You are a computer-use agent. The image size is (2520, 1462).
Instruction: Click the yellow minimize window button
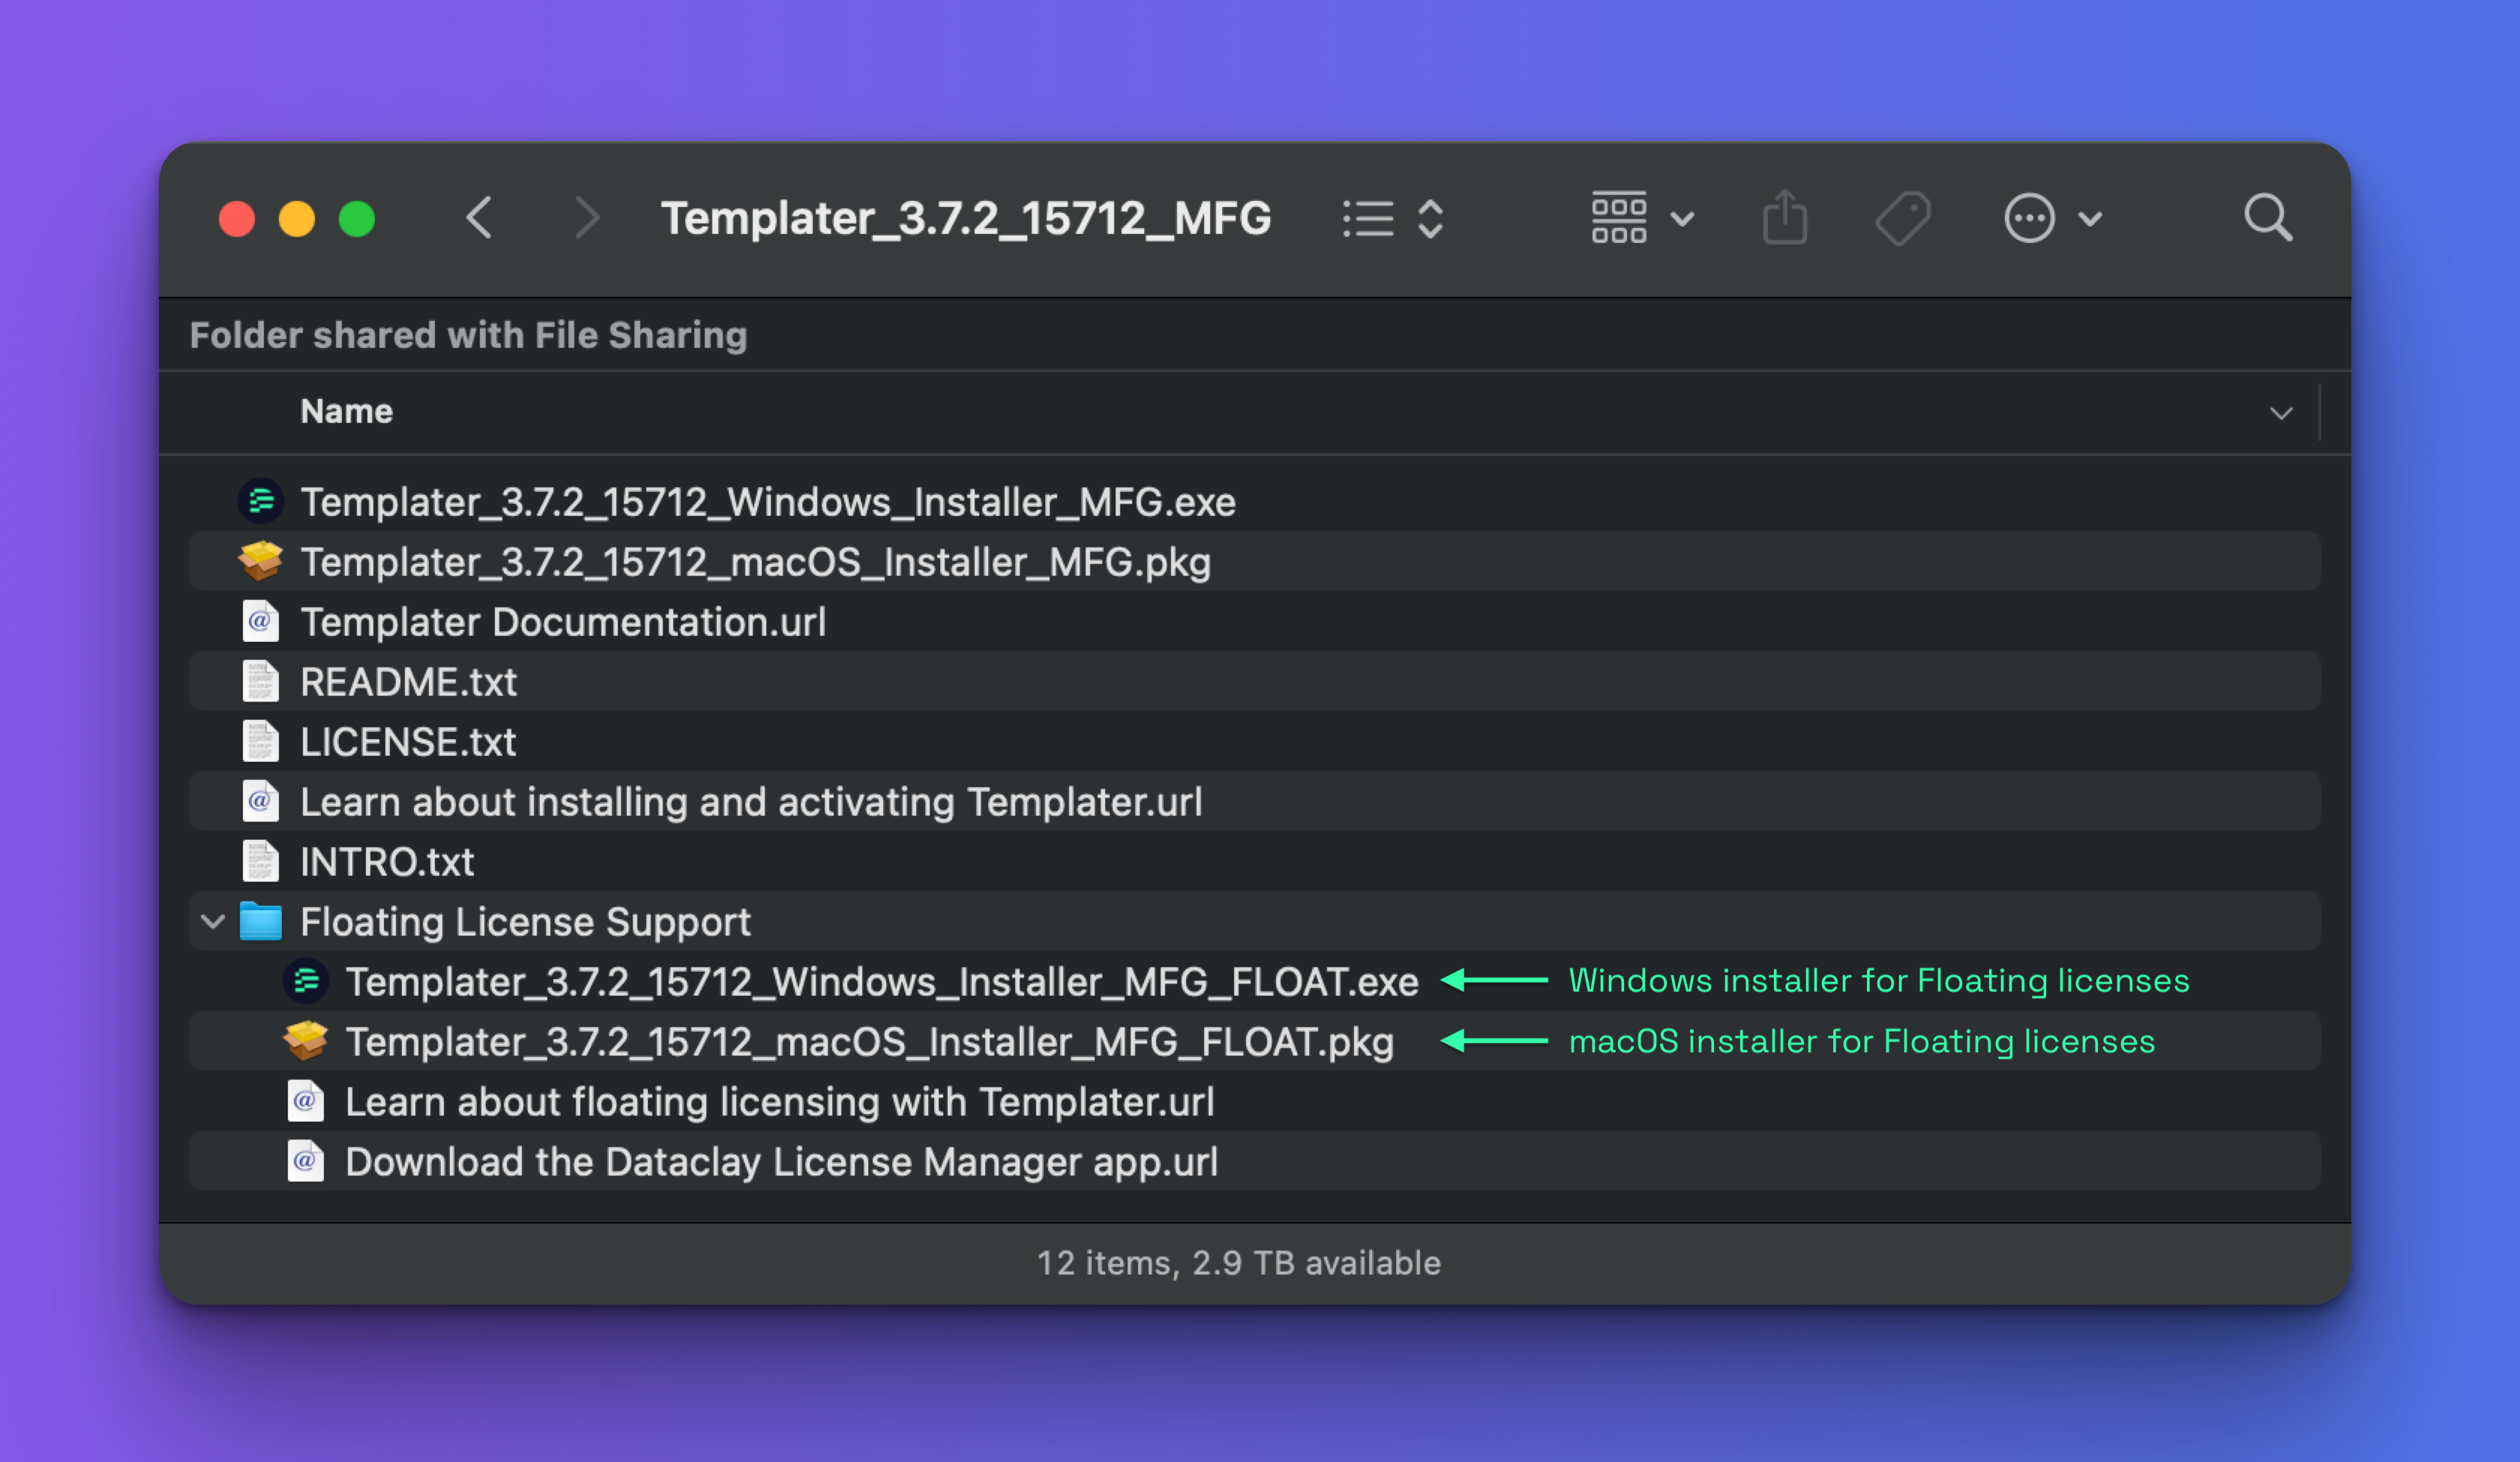pyautogui.click(x=297, y=218)
